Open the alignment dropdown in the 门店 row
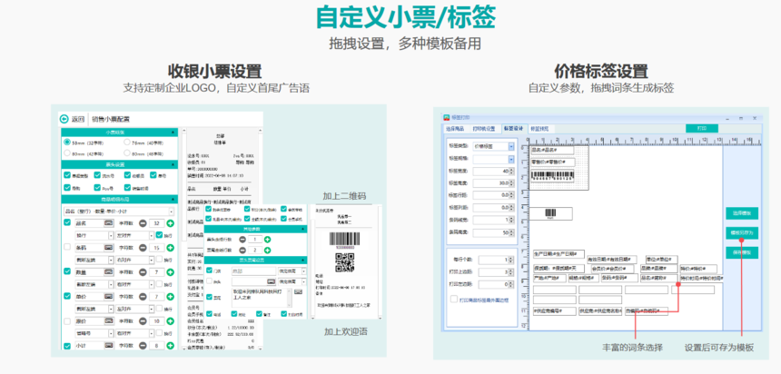Viewport: 781px width, 374px height. (291, 271)
